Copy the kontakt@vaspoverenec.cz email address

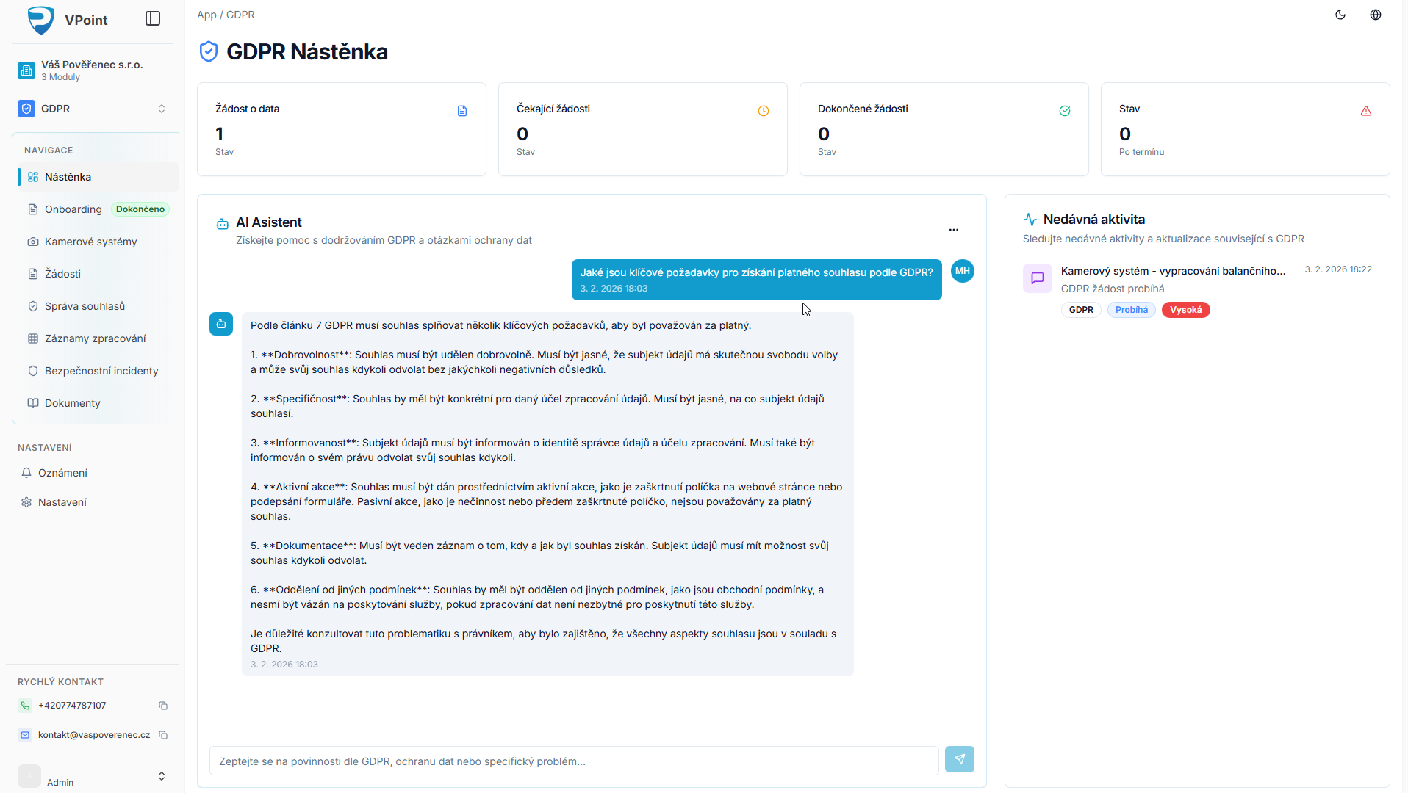point(163,735)
